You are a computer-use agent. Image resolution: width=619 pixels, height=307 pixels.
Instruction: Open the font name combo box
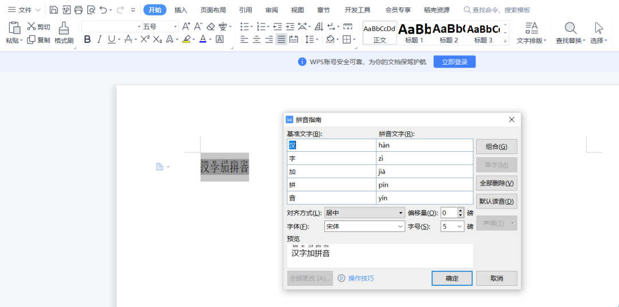click(x=112, y=27)
